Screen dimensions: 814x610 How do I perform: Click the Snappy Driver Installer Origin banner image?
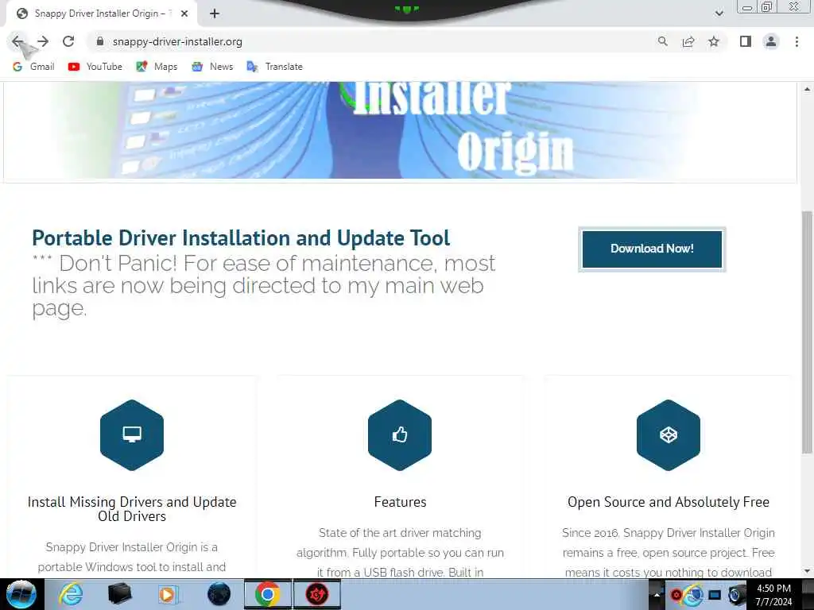[x=400, y=129]
